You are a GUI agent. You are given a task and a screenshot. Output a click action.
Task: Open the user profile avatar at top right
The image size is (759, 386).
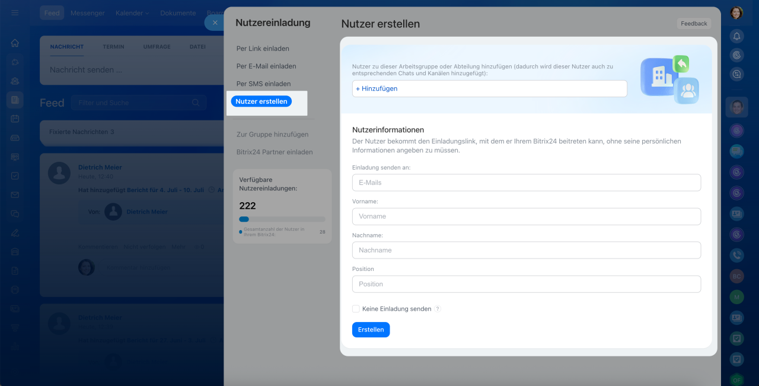tap(736, 12)
